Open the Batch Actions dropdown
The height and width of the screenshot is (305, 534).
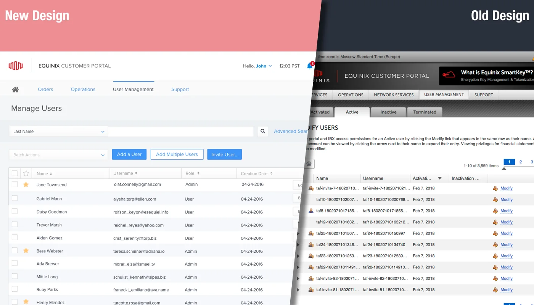58,155
